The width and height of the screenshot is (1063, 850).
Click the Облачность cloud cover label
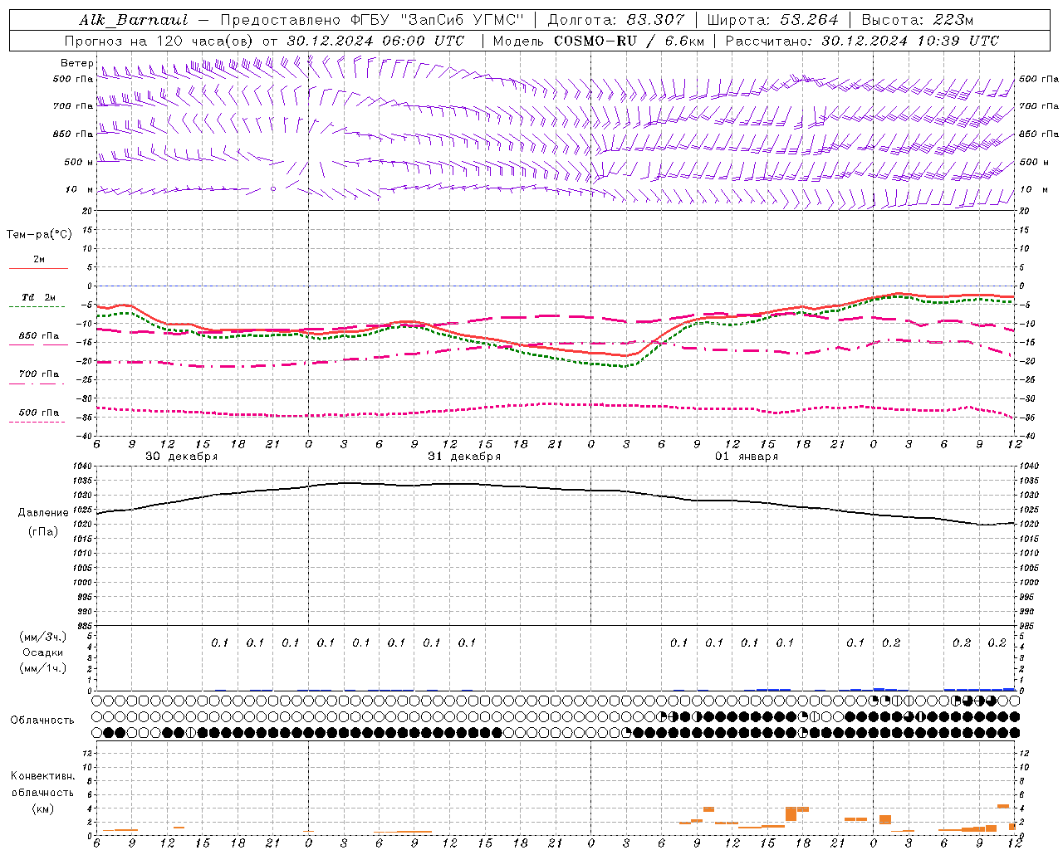pyautogui.click(x=42, y=720)
